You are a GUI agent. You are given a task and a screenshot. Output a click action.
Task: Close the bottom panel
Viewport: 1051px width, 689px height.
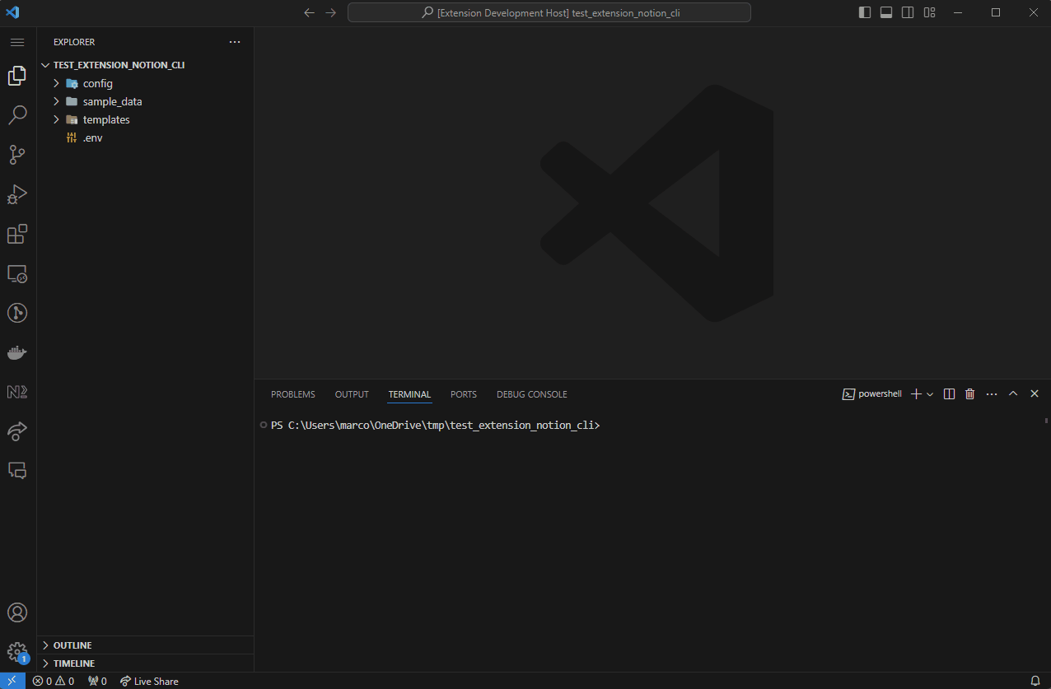1035,394
